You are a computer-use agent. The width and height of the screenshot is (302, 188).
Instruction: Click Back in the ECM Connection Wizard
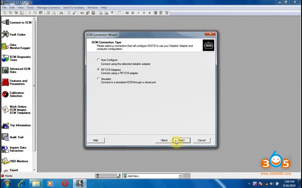pyautogui.click(x=164, y=140)
